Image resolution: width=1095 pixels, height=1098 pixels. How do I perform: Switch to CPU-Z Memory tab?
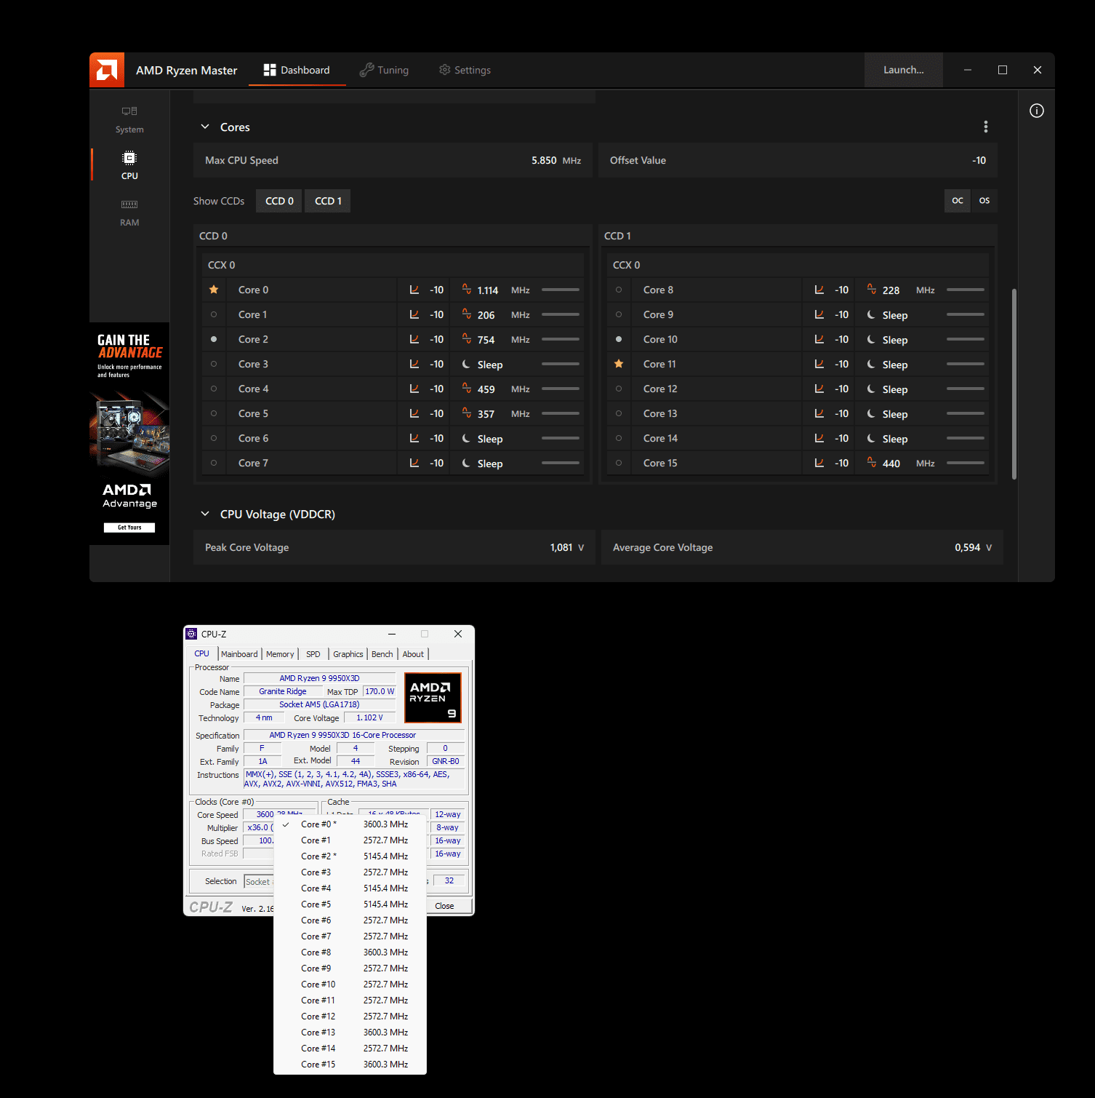[x=280, y=654]
